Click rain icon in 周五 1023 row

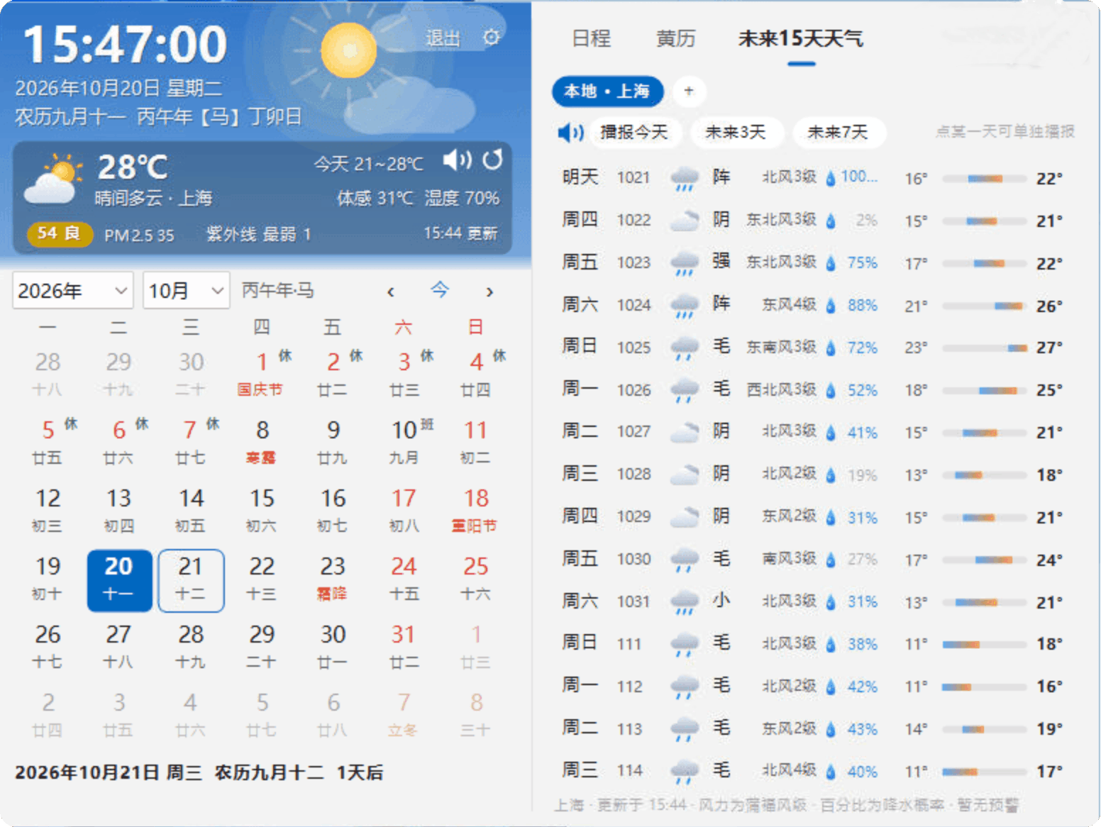(685, 263)
